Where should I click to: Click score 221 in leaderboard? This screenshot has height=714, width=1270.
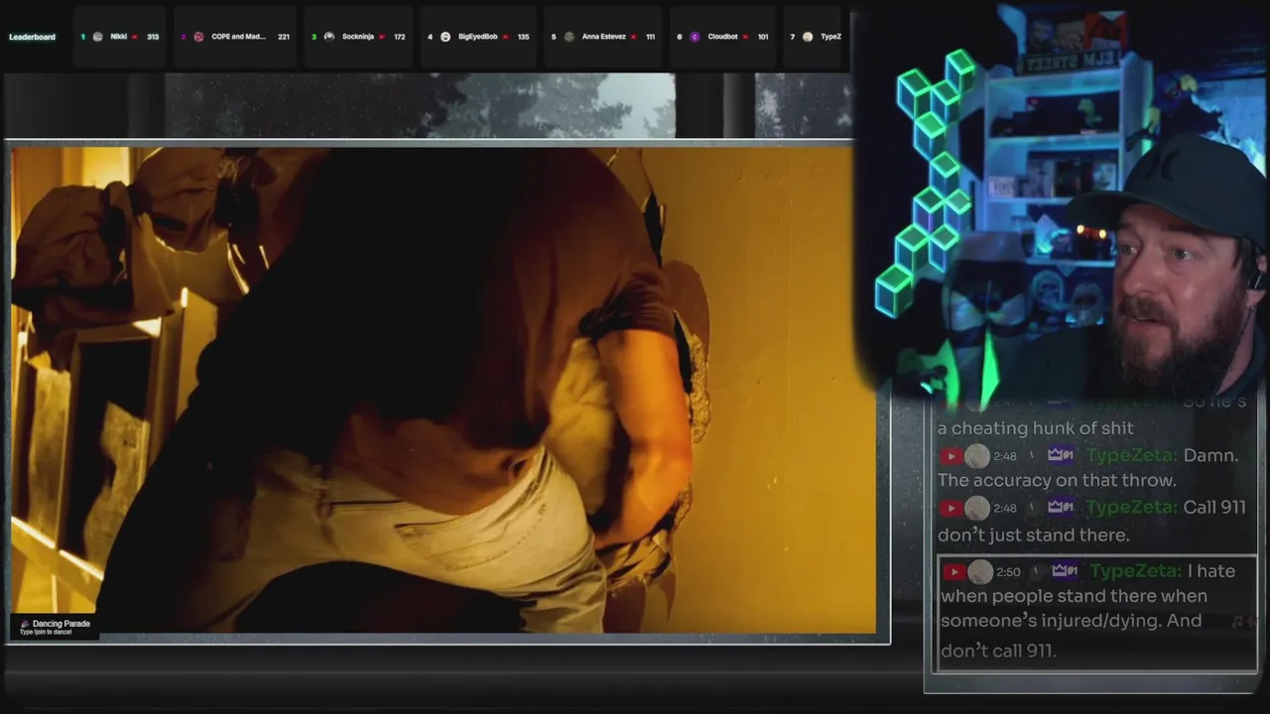(284, 37)
